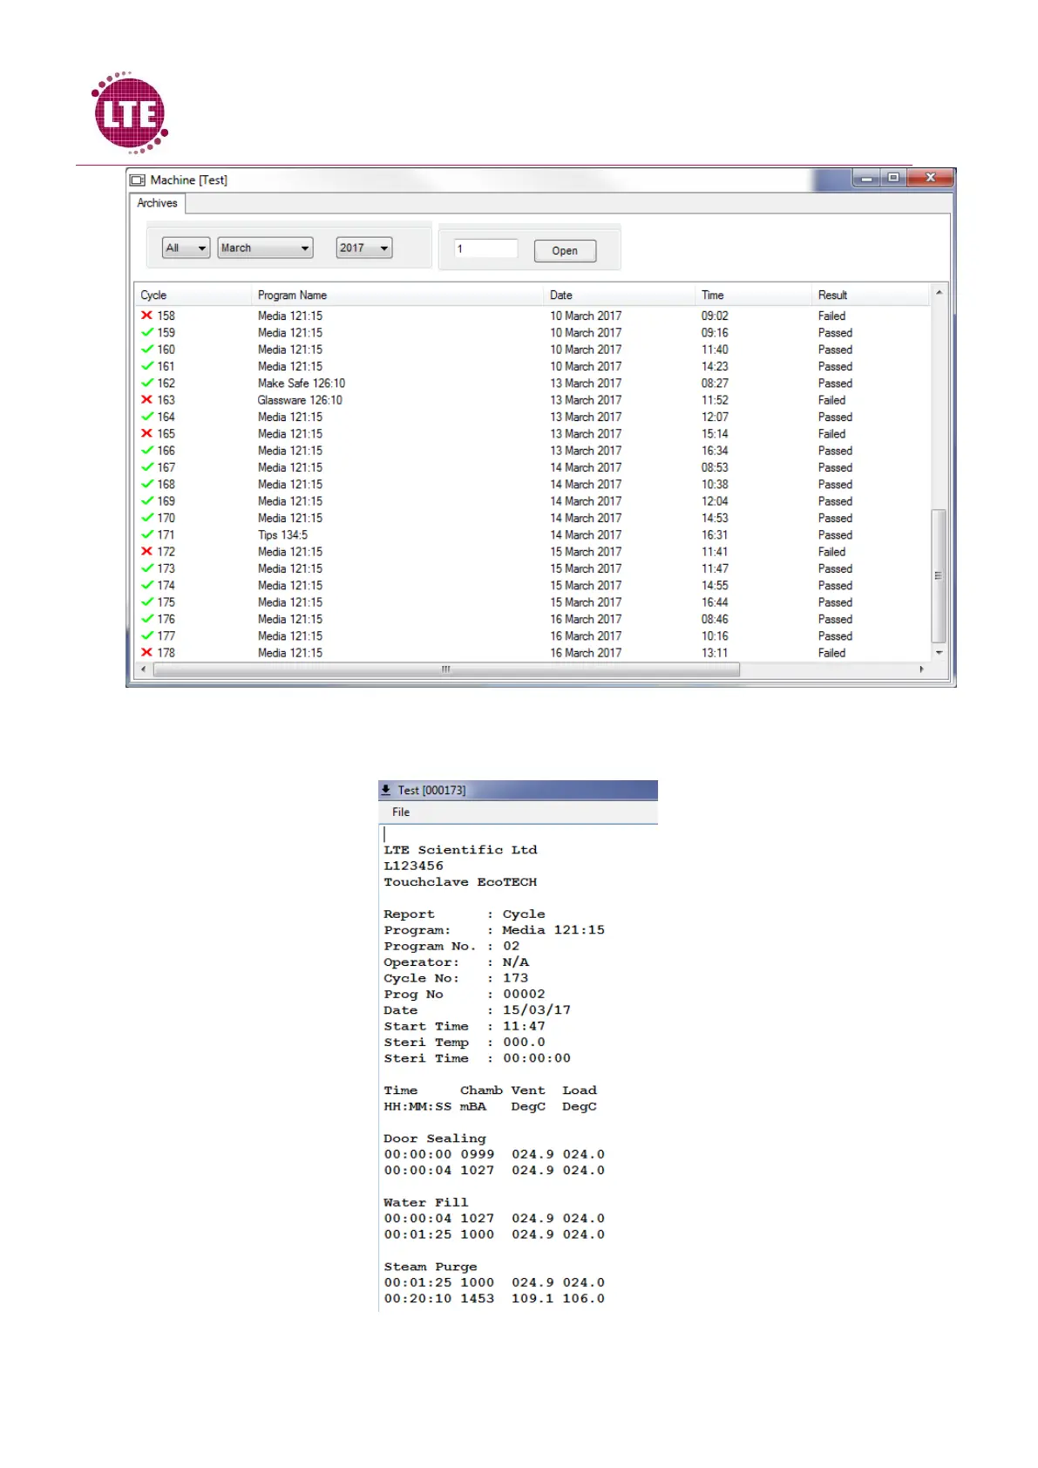Sort by the Result column header
The image size is (1038, 1468).
(x=872, y=295)
